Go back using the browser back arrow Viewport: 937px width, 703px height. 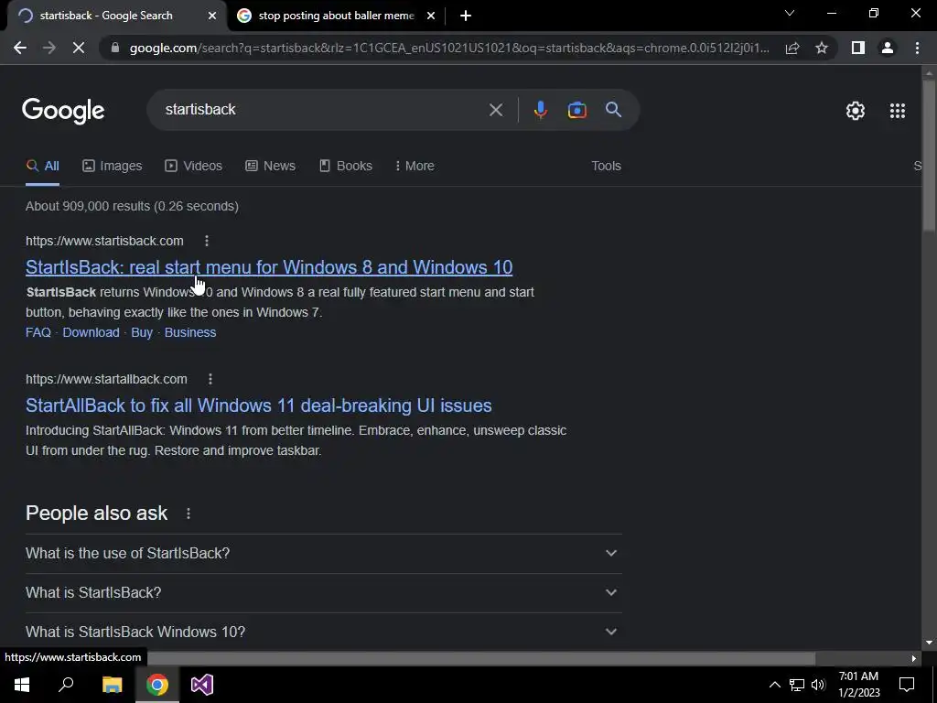[20, 48]
